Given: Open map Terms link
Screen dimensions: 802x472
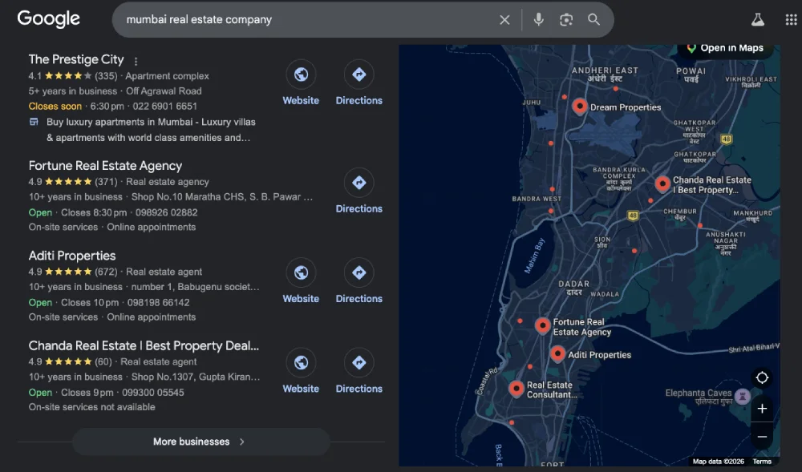Looking at the screenshot, I should pyautogui.click(x=762, y=462).
